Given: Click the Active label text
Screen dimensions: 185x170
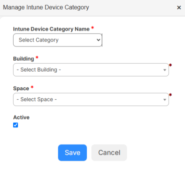Looking at the screenshot, I should pyautogui.click(x=21, y=117).
